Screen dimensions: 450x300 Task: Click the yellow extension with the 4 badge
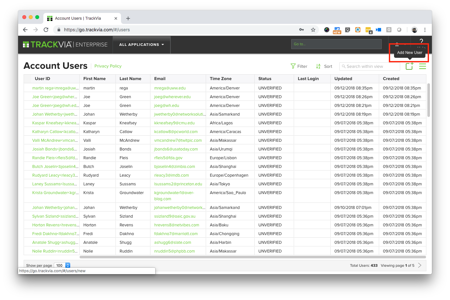(x=369, y=30)
